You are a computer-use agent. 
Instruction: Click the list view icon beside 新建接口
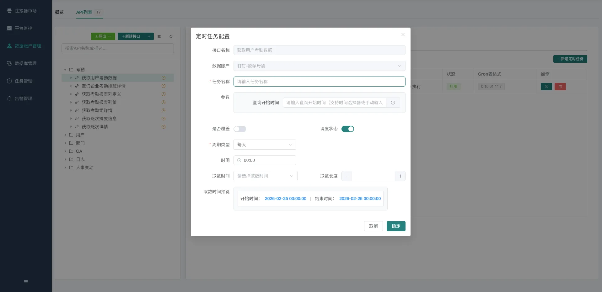tap(159, 36)
